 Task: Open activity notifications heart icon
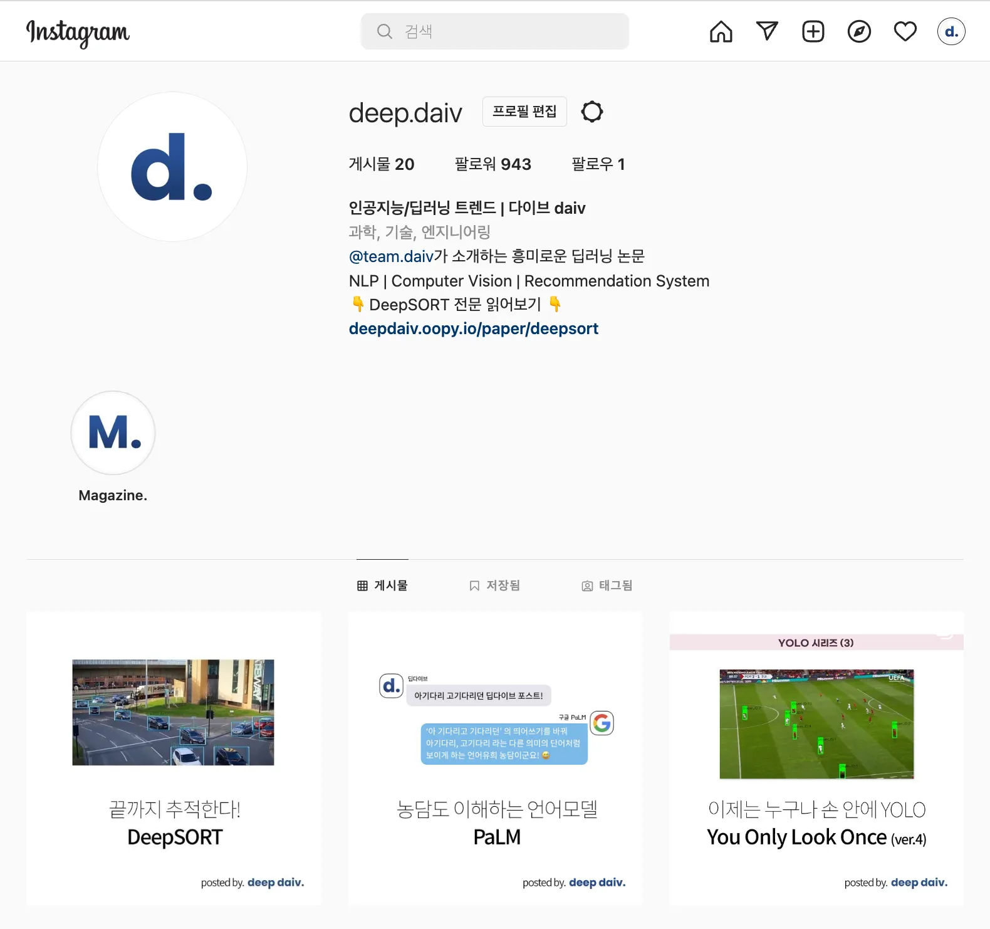tap(905, 31)
